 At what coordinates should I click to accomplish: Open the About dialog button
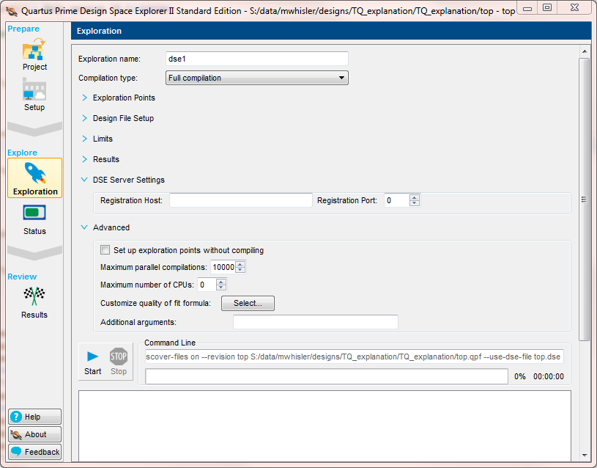point(34,434)
